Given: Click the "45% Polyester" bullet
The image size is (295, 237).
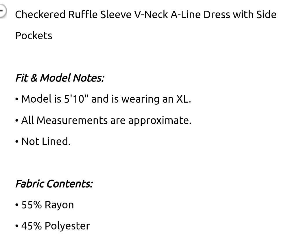Looking at the screenshot, I should point(56,226).
